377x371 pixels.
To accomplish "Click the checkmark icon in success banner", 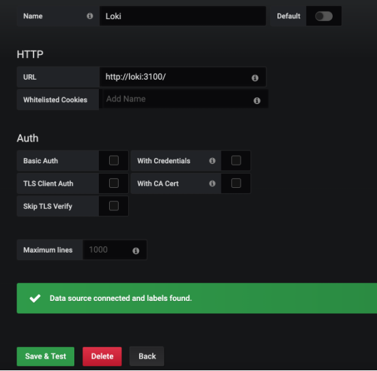I will coord(35,298).
